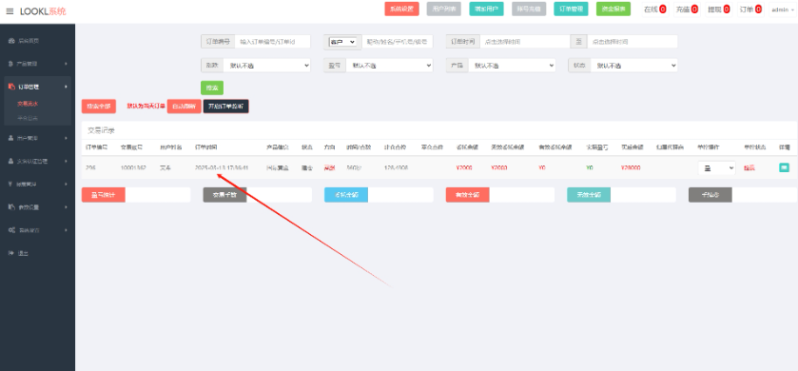Toggle the 自动刷新 auto-refresh button
This screenshot has height=371, width=798.
[x=185, y=107]
